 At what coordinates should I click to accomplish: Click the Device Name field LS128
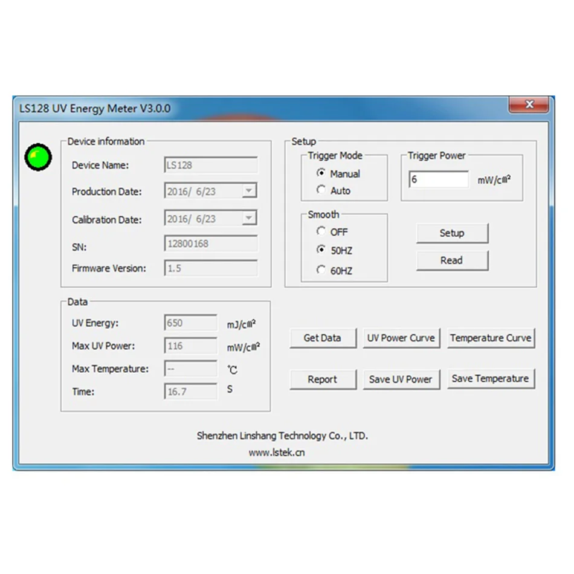pos(211,165)
